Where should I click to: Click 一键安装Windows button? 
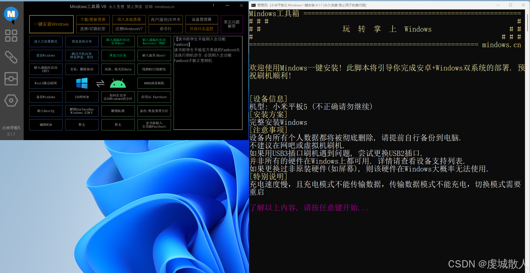tap(51, 24)
